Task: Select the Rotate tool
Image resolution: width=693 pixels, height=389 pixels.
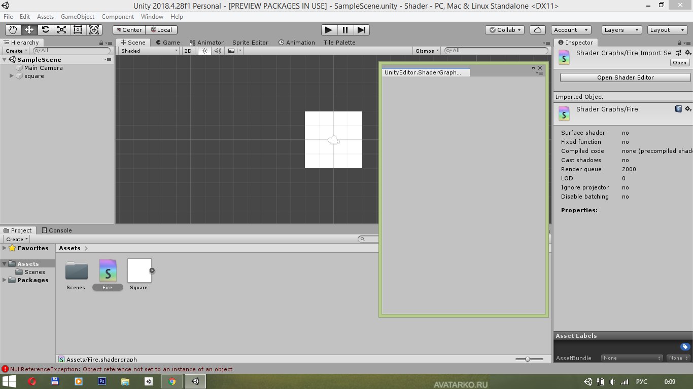Action: (46, 30)
